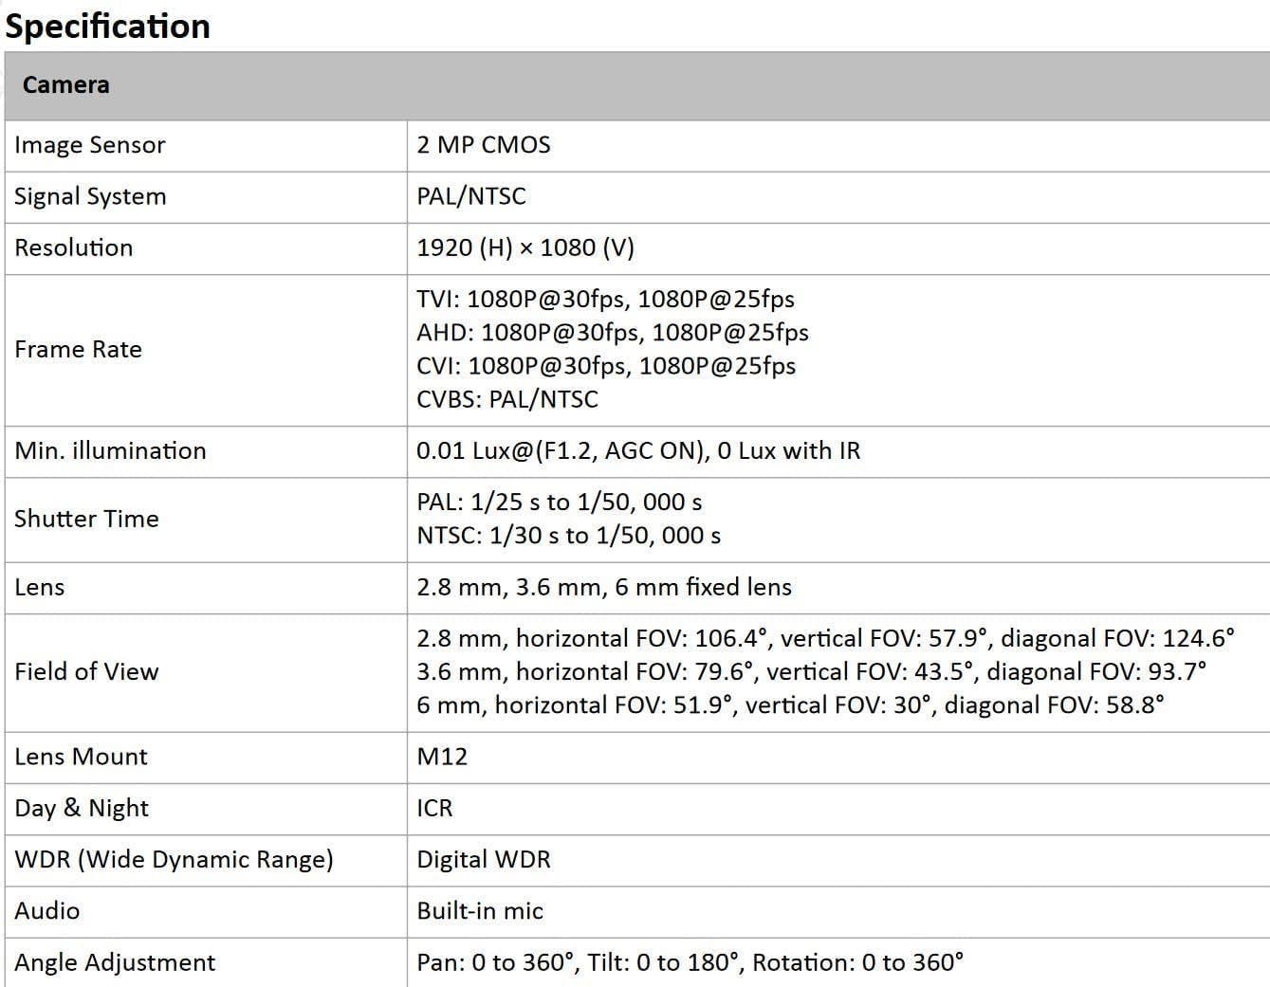
Task: Click the Image Sensor row label
Action: 90,145
